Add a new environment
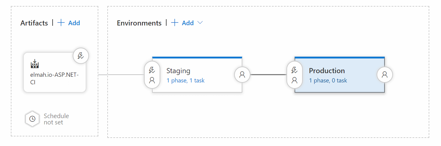 [x=188, y=23]
